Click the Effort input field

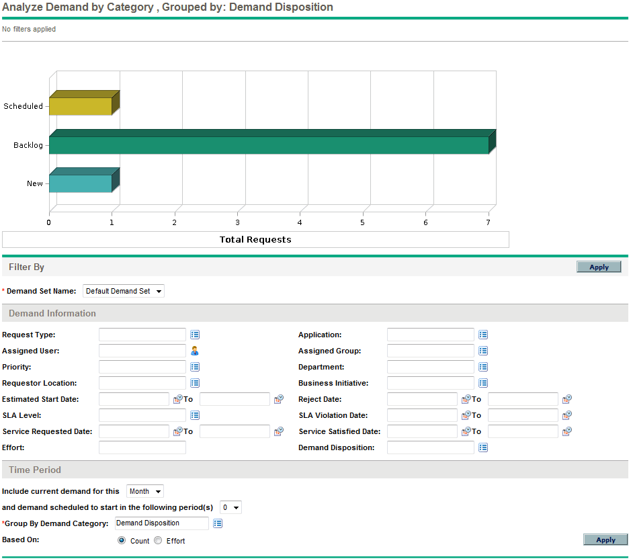(x=142, y=447)
